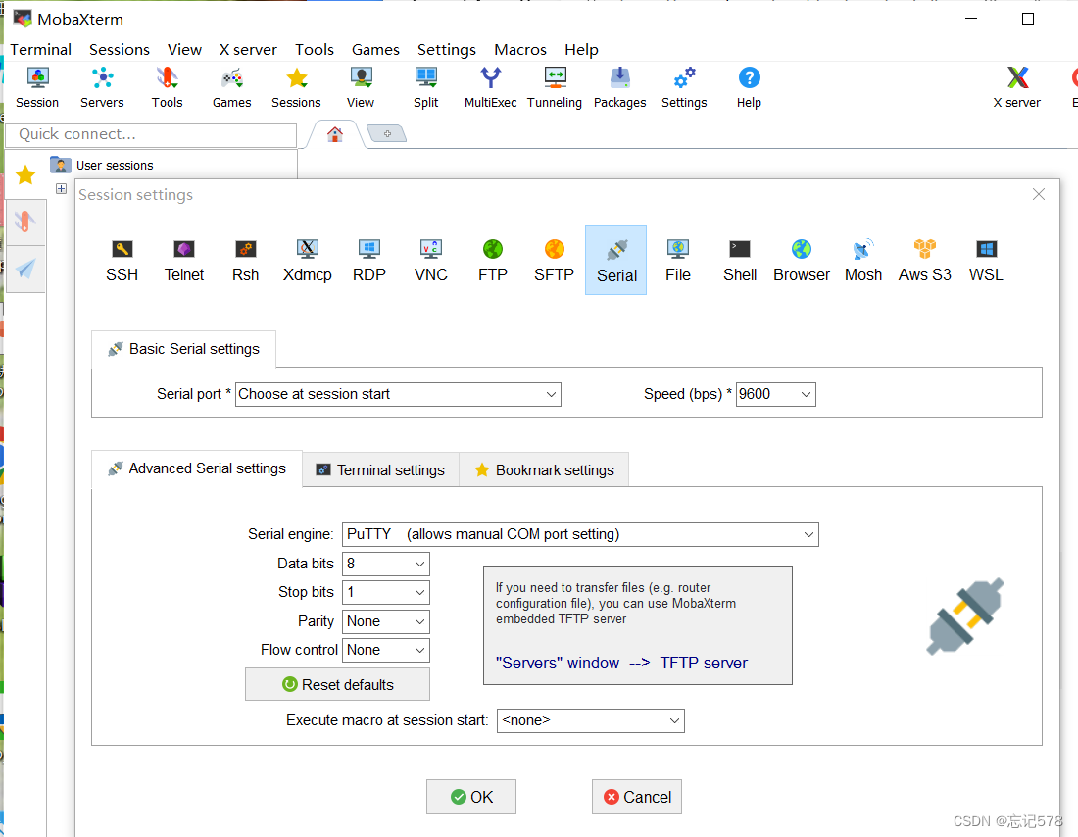Click the home tab icon
Image resolution: width=1078 pixels, height=837 pixels.
point(335,134)
